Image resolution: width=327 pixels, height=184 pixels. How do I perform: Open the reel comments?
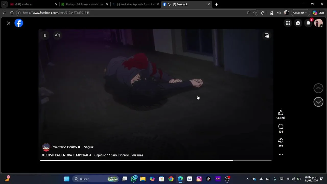(x=281, y=126)
